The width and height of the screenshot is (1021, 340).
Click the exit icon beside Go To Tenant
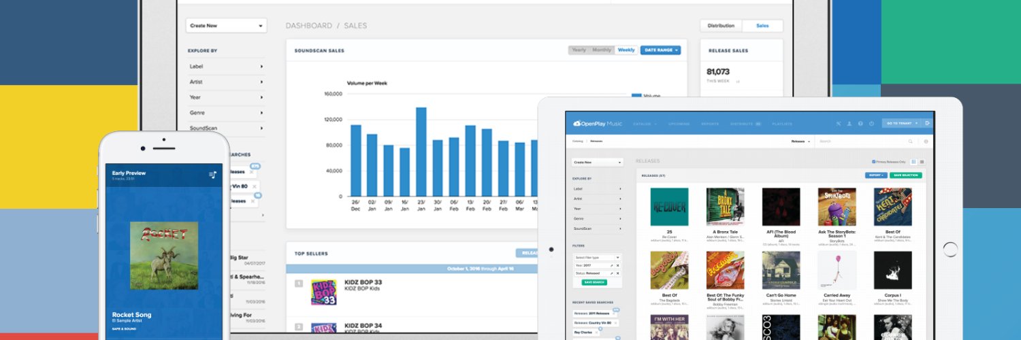[928, 124]
